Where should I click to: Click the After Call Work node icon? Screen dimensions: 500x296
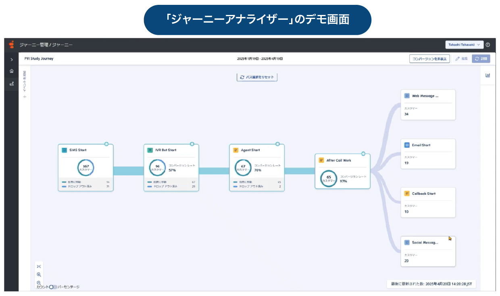[321, 160]
